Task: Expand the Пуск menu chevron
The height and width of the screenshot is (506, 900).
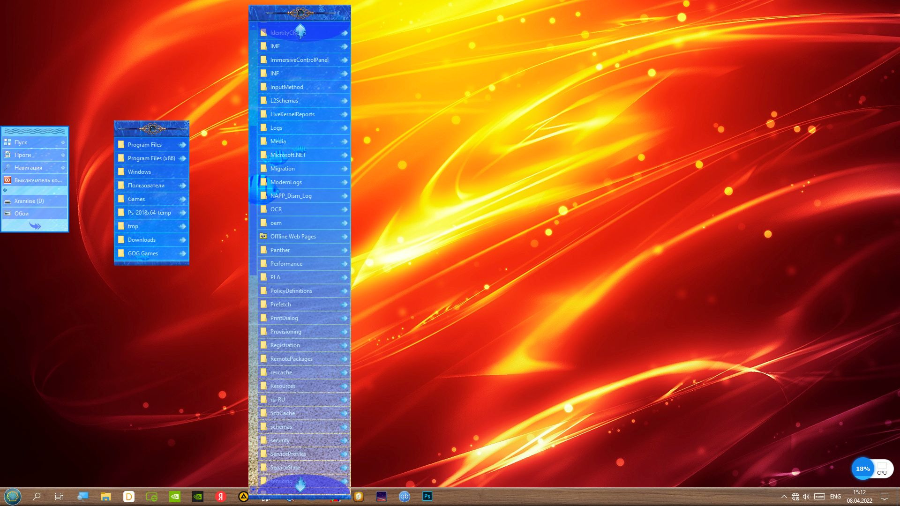Action: click(63, 142)
